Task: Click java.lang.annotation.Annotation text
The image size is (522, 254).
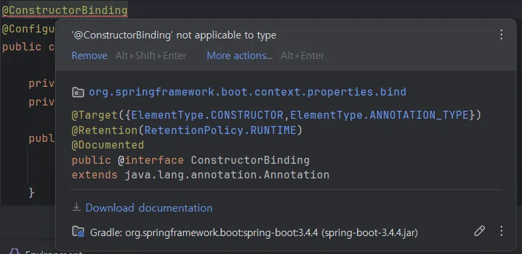Action: tap(227, 175)
